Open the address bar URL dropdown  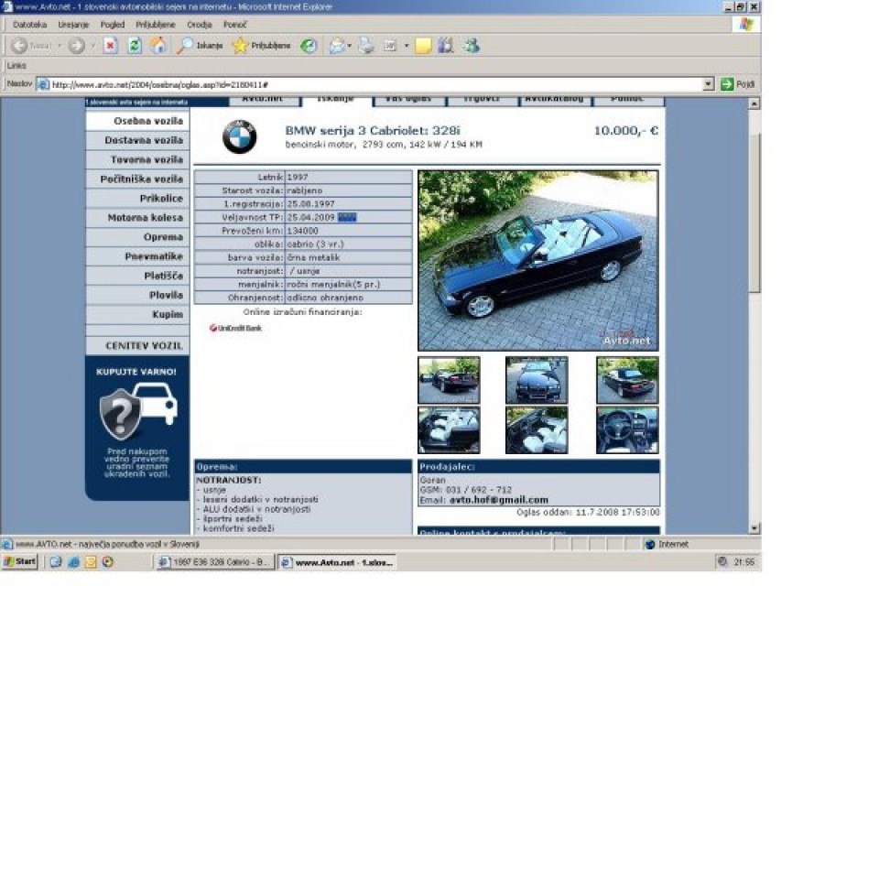coord(709,84)
